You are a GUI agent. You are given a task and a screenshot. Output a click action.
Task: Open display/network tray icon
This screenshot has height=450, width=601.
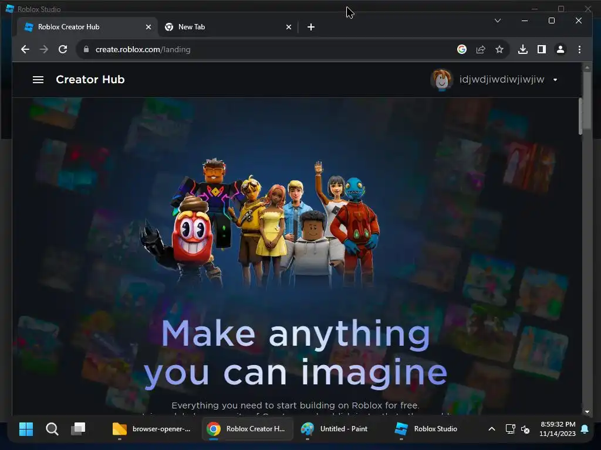[510, 429]
